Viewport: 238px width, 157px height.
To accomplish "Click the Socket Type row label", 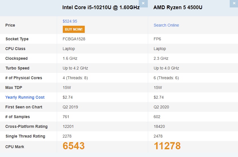I will [17, 39].
